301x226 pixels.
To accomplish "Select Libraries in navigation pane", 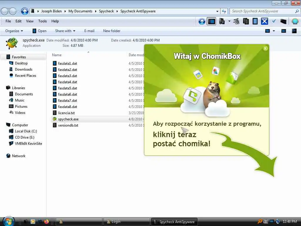I will (19, 88).
